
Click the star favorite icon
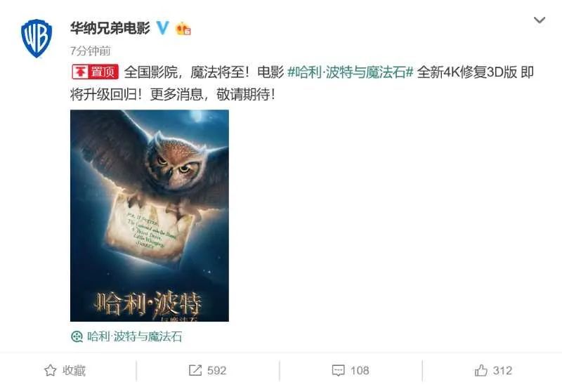coord(50,370)
